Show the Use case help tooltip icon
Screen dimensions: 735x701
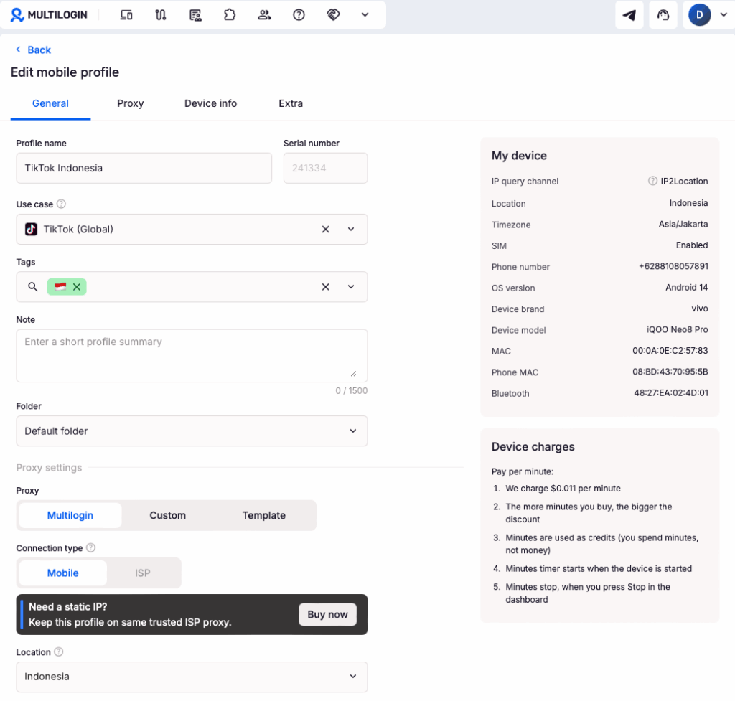(62, 204)
